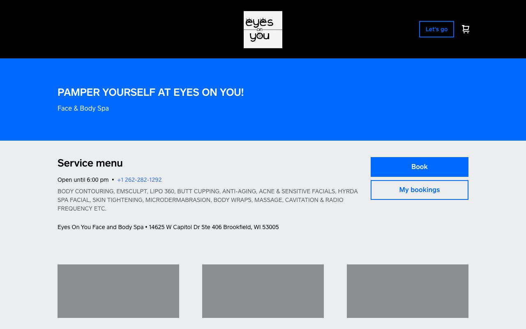Click the Open until 6:00 pm status
The image size is (526, 329).
coord(83,180)
